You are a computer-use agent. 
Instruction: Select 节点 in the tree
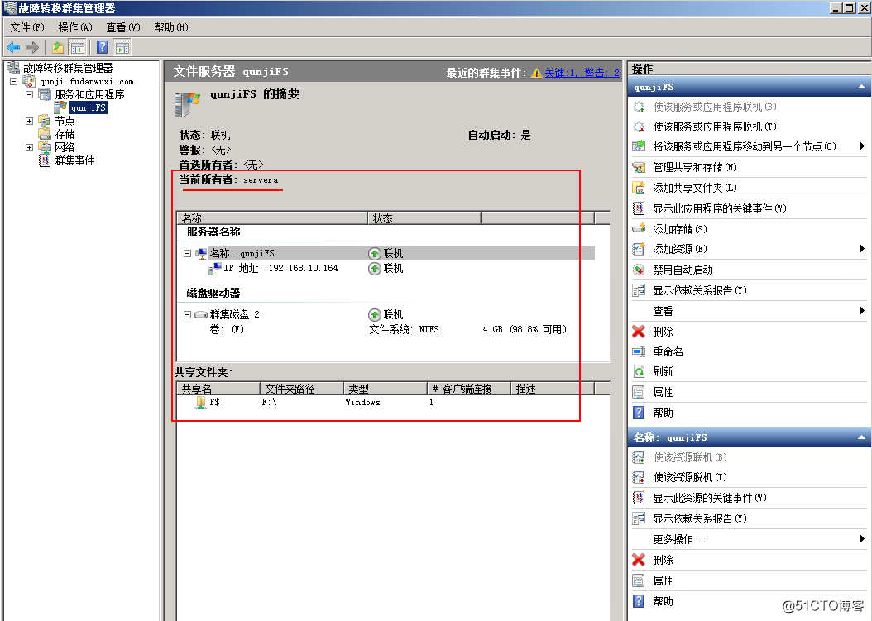[65, 121]
